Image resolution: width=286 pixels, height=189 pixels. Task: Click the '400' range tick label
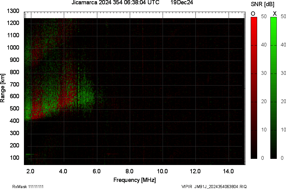[x=15, y=121]
